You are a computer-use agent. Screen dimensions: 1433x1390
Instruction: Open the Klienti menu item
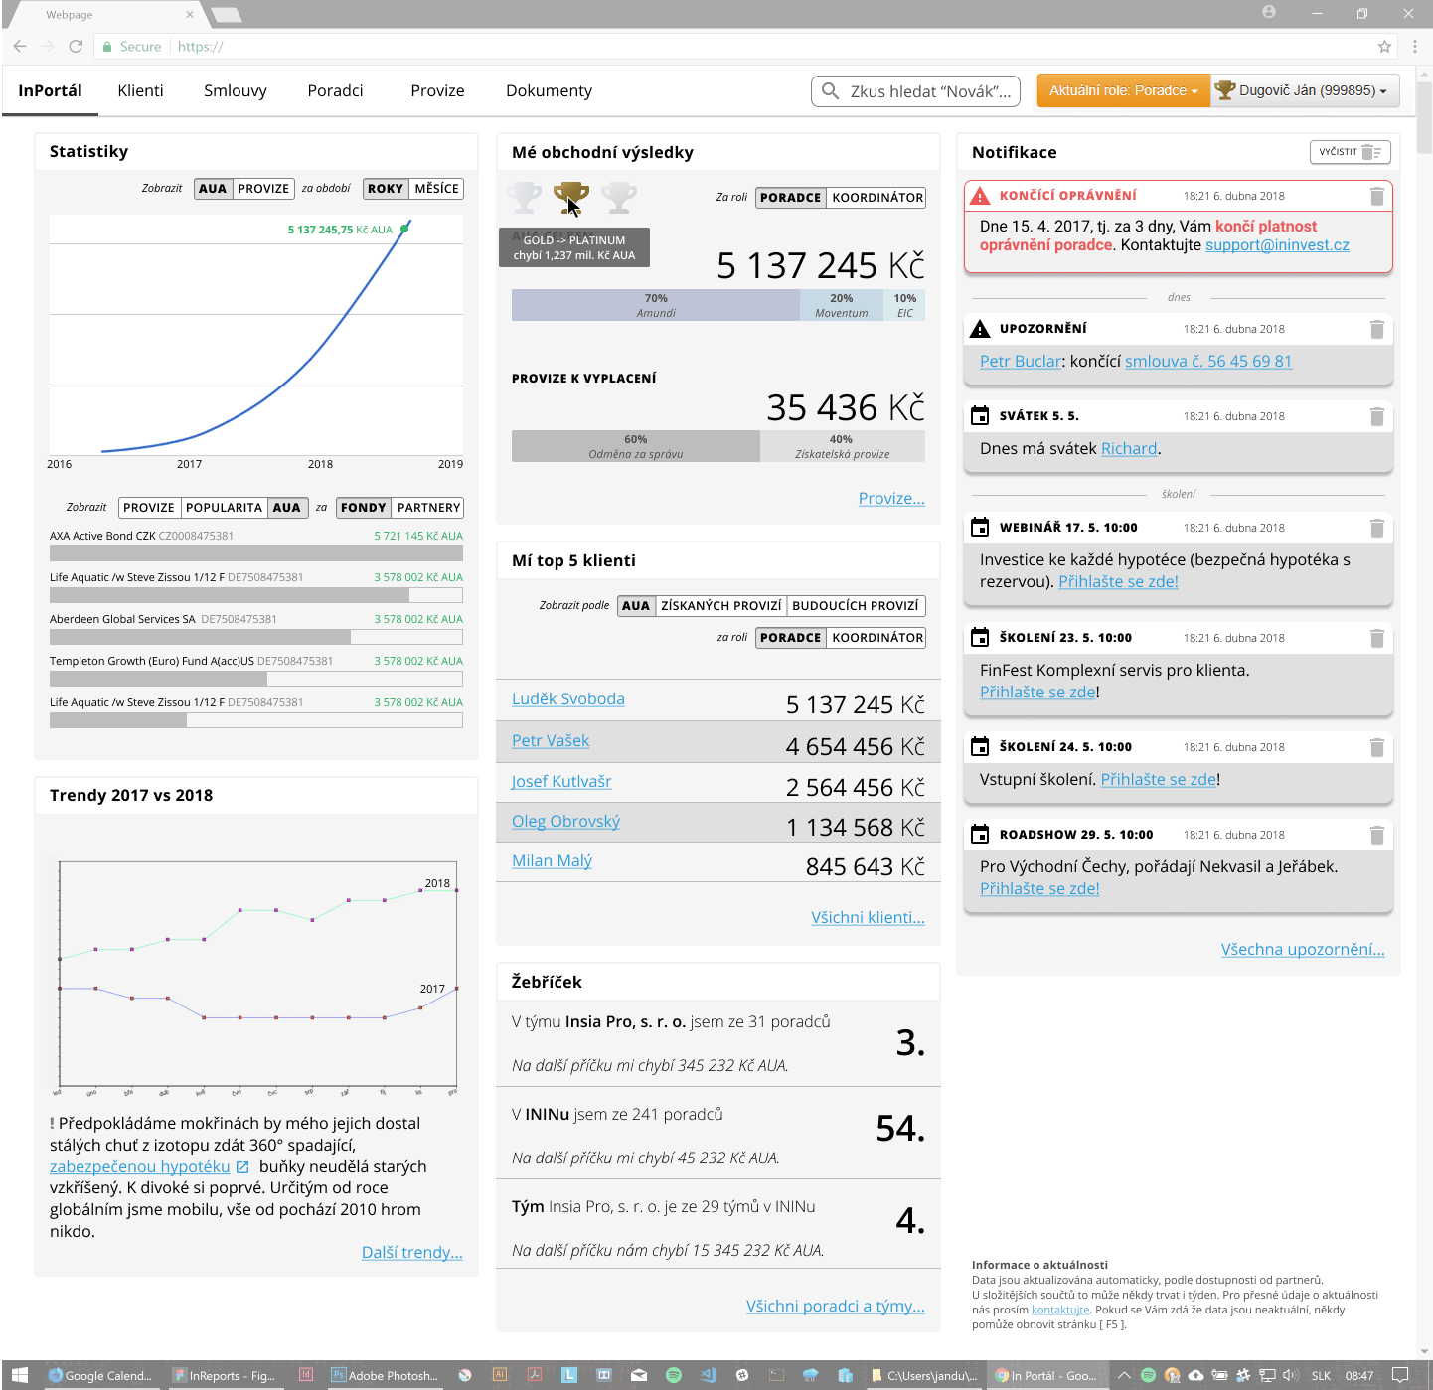(x=140, y=90)
